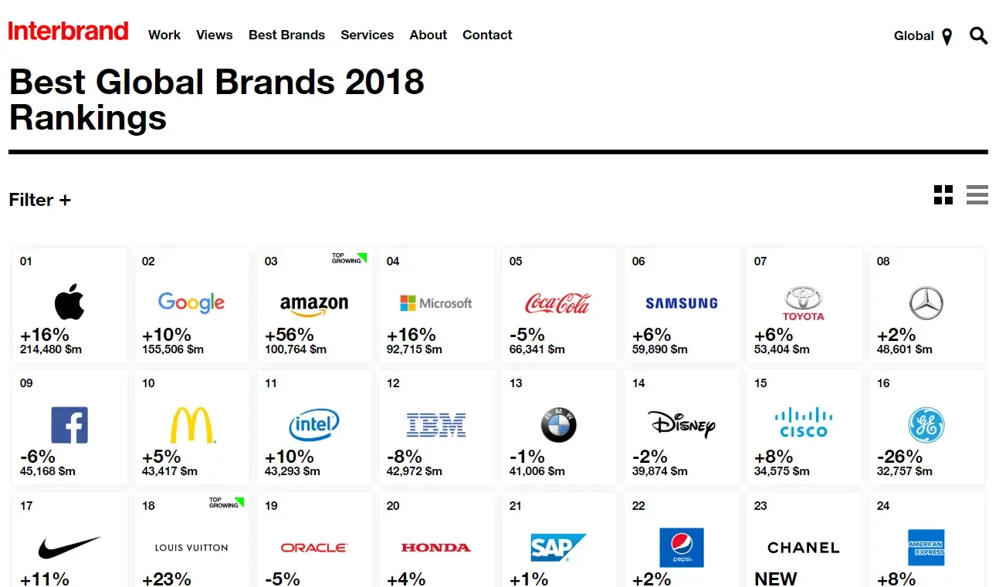999x587 pixels.
Task: Click the Contact link
Action: [487, 35]
